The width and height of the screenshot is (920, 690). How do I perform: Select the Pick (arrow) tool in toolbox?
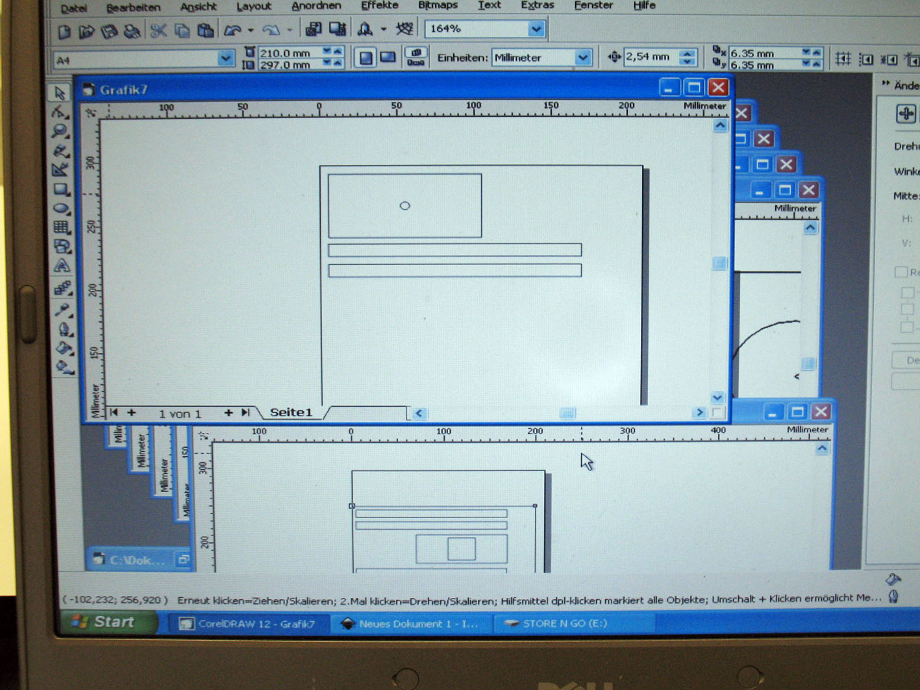click(x=60, y=93)
